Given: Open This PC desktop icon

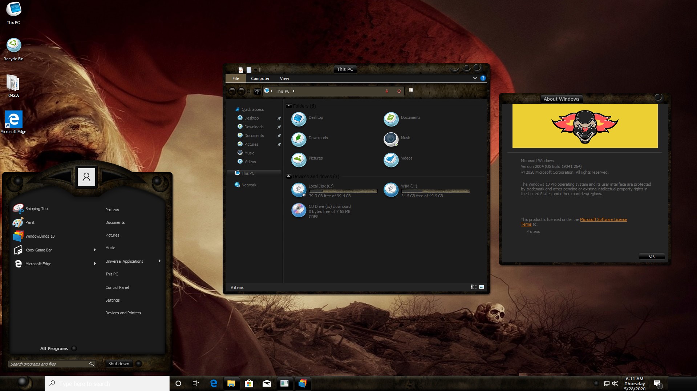Looking at the screenshot, I should click(13, 13).
